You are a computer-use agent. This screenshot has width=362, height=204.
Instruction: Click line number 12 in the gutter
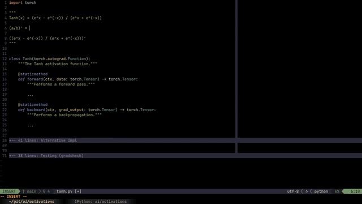click(5, 59)
